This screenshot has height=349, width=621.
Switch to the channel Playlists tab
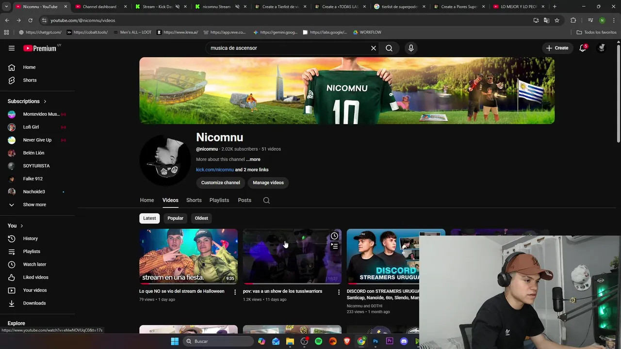coord(219,200)
